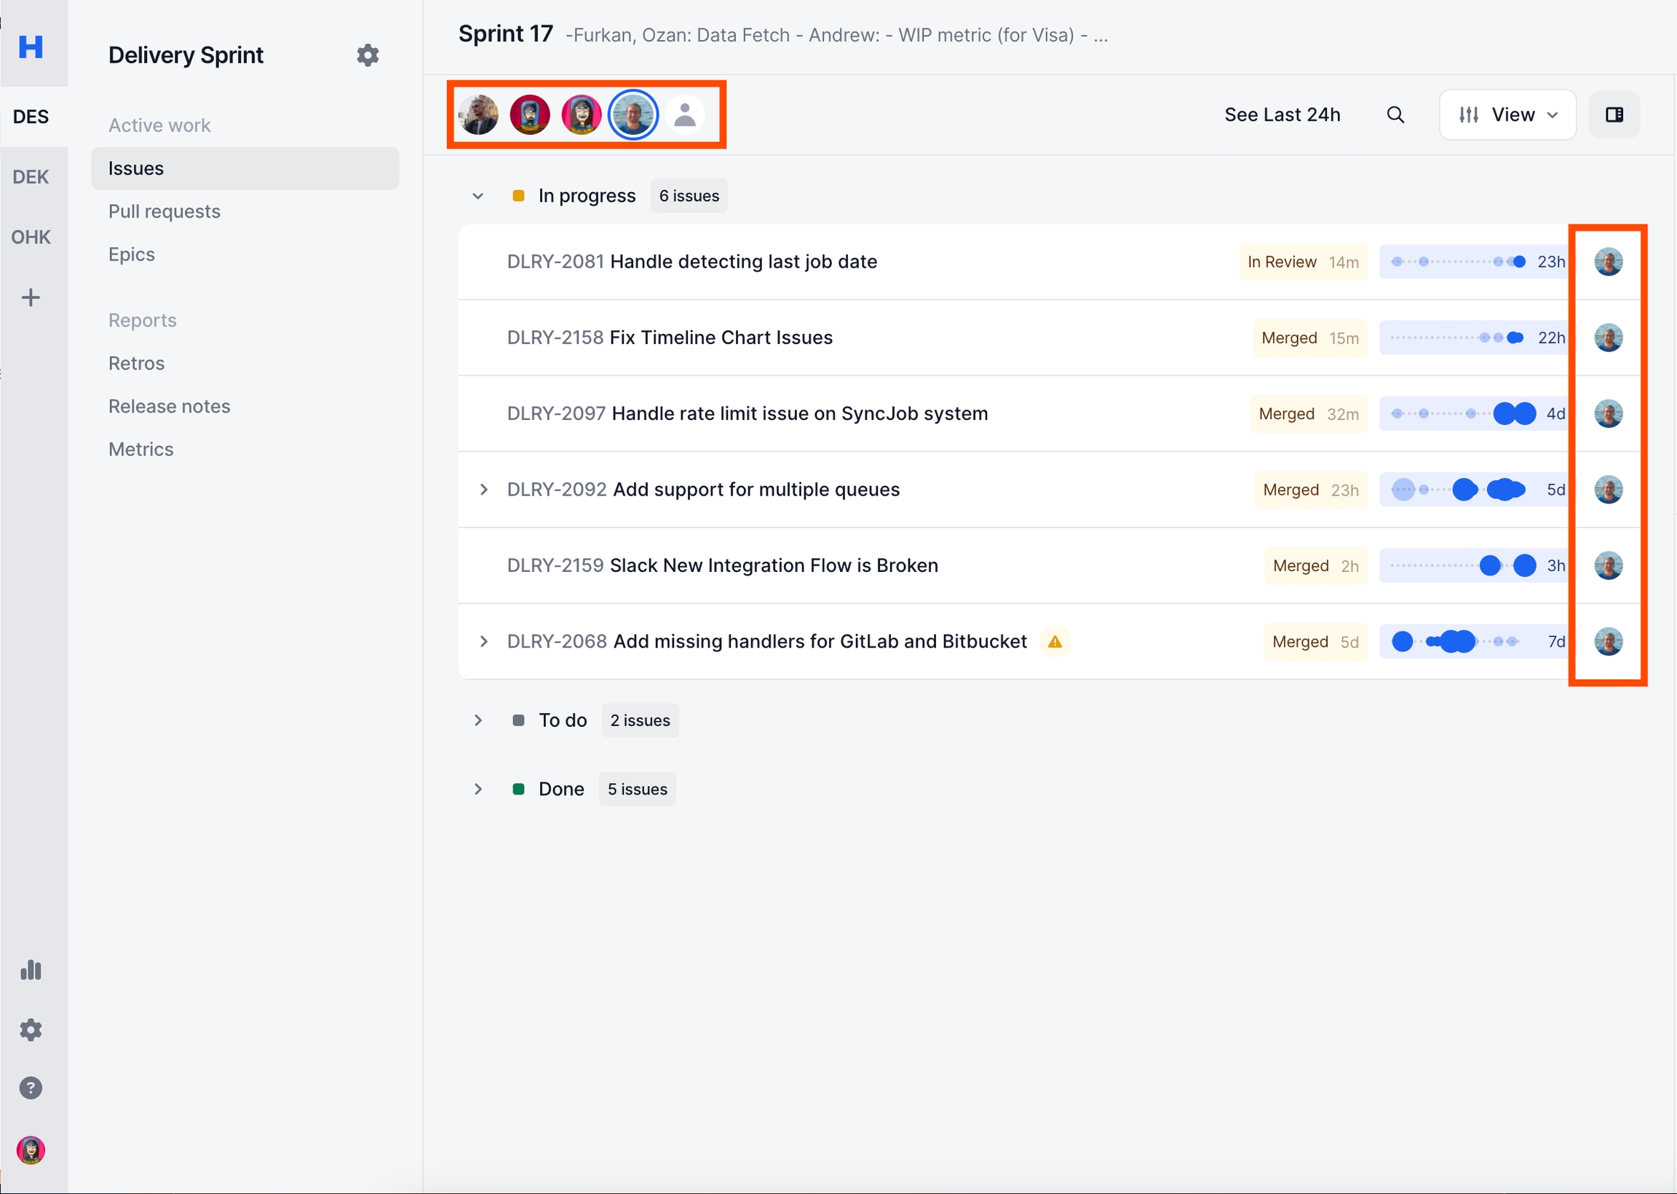This screenshot has height=1194, width=1677.
Task: Open global settings gear at bottom left
Action: pos(30,1030)
